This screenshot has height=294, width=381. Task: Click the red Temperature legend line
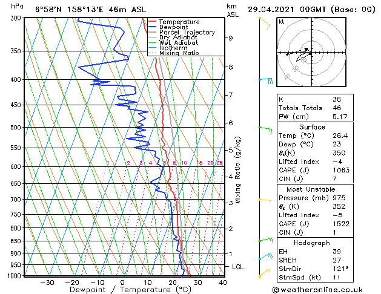coord(152,22)
